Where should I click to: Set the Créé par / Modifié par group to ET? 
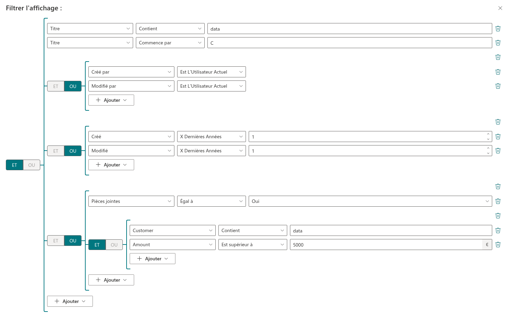(56, 86)
